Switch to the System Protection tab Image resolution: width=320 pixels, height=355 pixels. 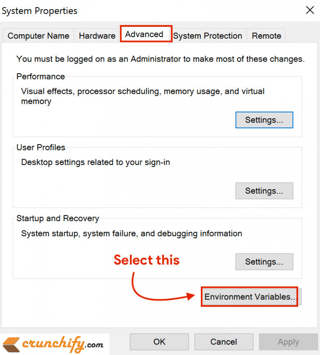tap(208, 36)
